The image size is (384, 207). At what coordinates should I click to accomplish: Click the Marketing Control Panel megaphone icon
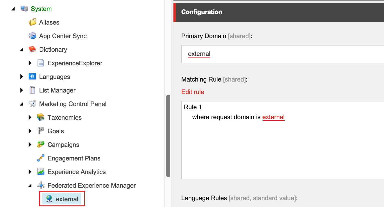tap(32, 104)
